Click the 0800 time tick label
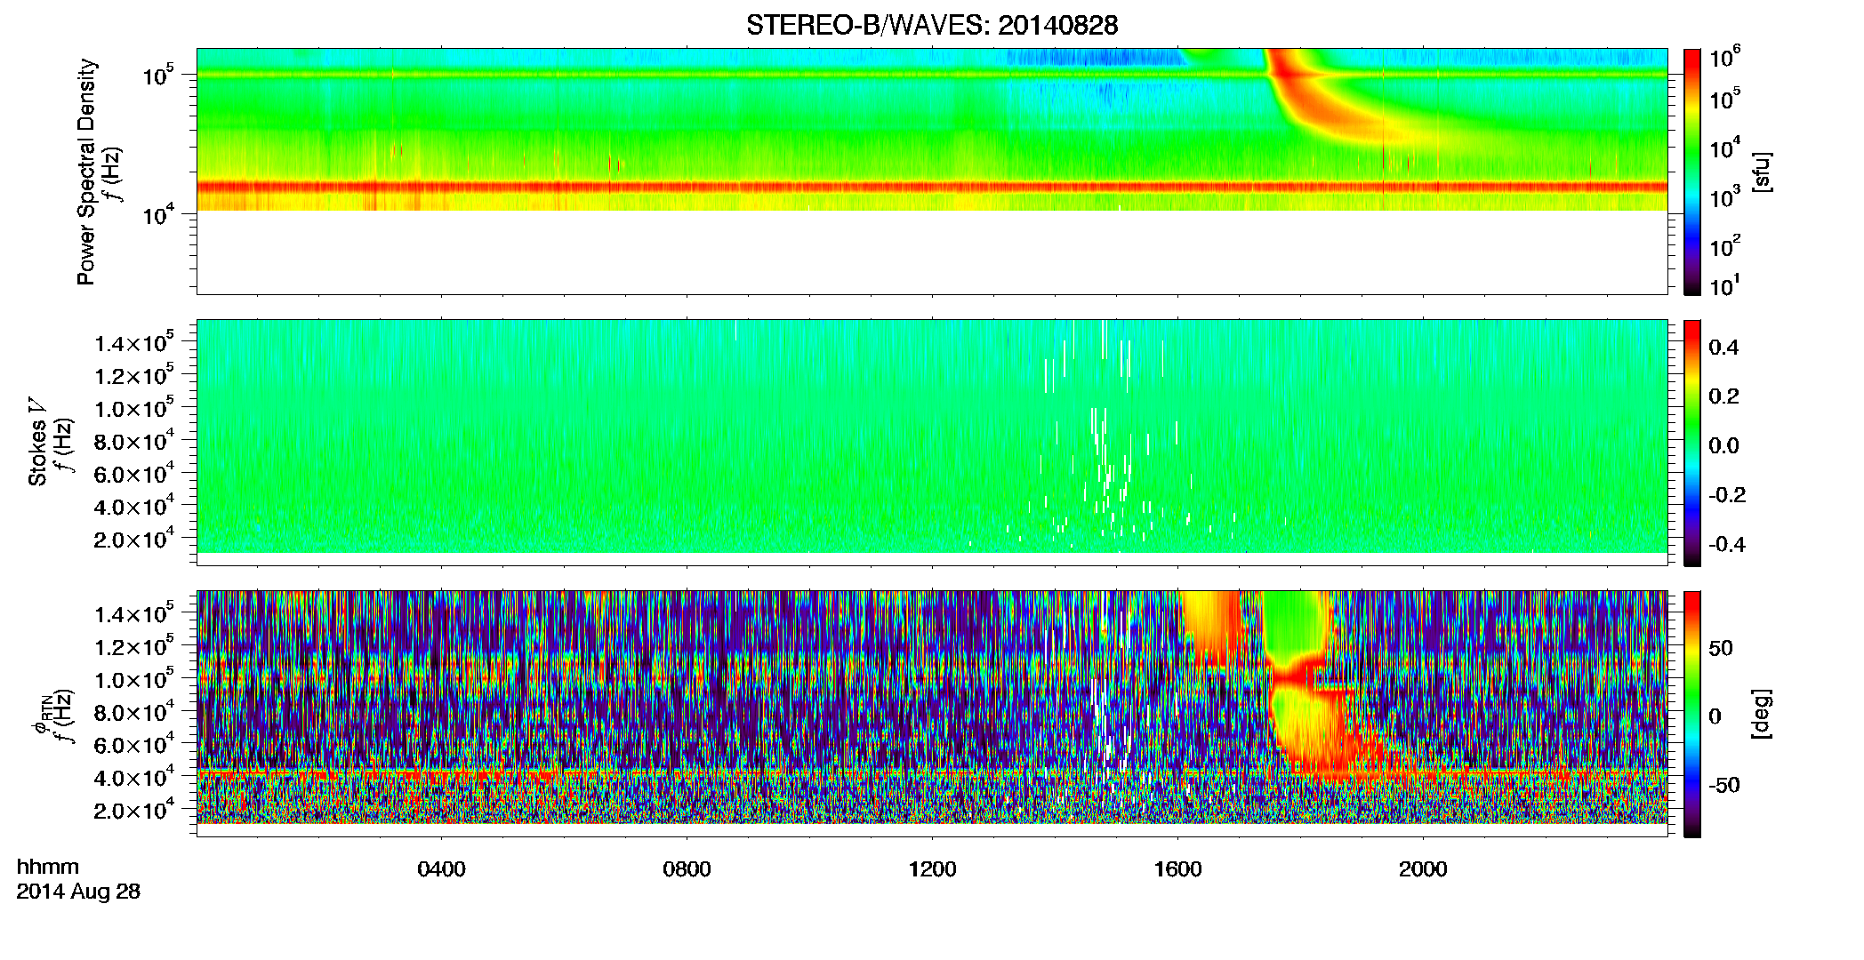 tap(687, 869)
